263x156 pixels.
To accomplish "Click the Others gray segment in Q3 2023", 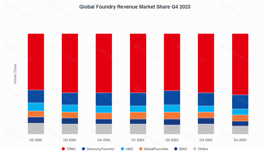I will coord(206,129).
